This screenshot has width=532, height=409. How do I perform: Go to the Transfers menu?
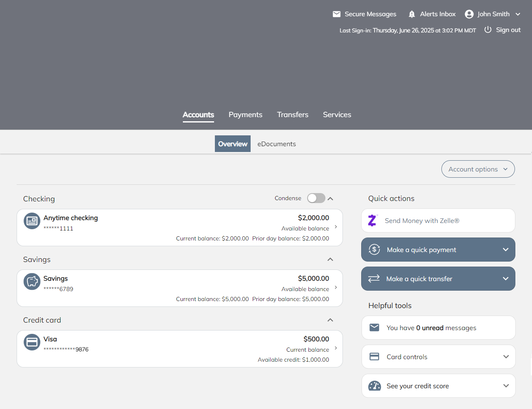[x=293, y=115]
